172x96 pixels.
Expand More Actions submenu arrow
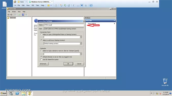click(x=114, y=23)
